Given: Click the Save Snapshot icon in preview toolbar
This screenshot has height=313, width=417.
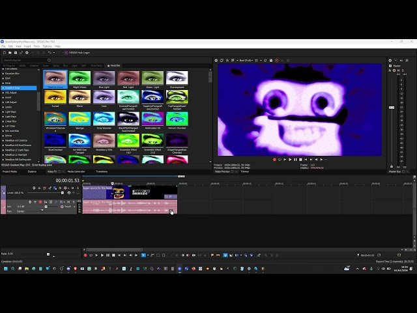Looking at the screenshot, I should click(271, 61).
